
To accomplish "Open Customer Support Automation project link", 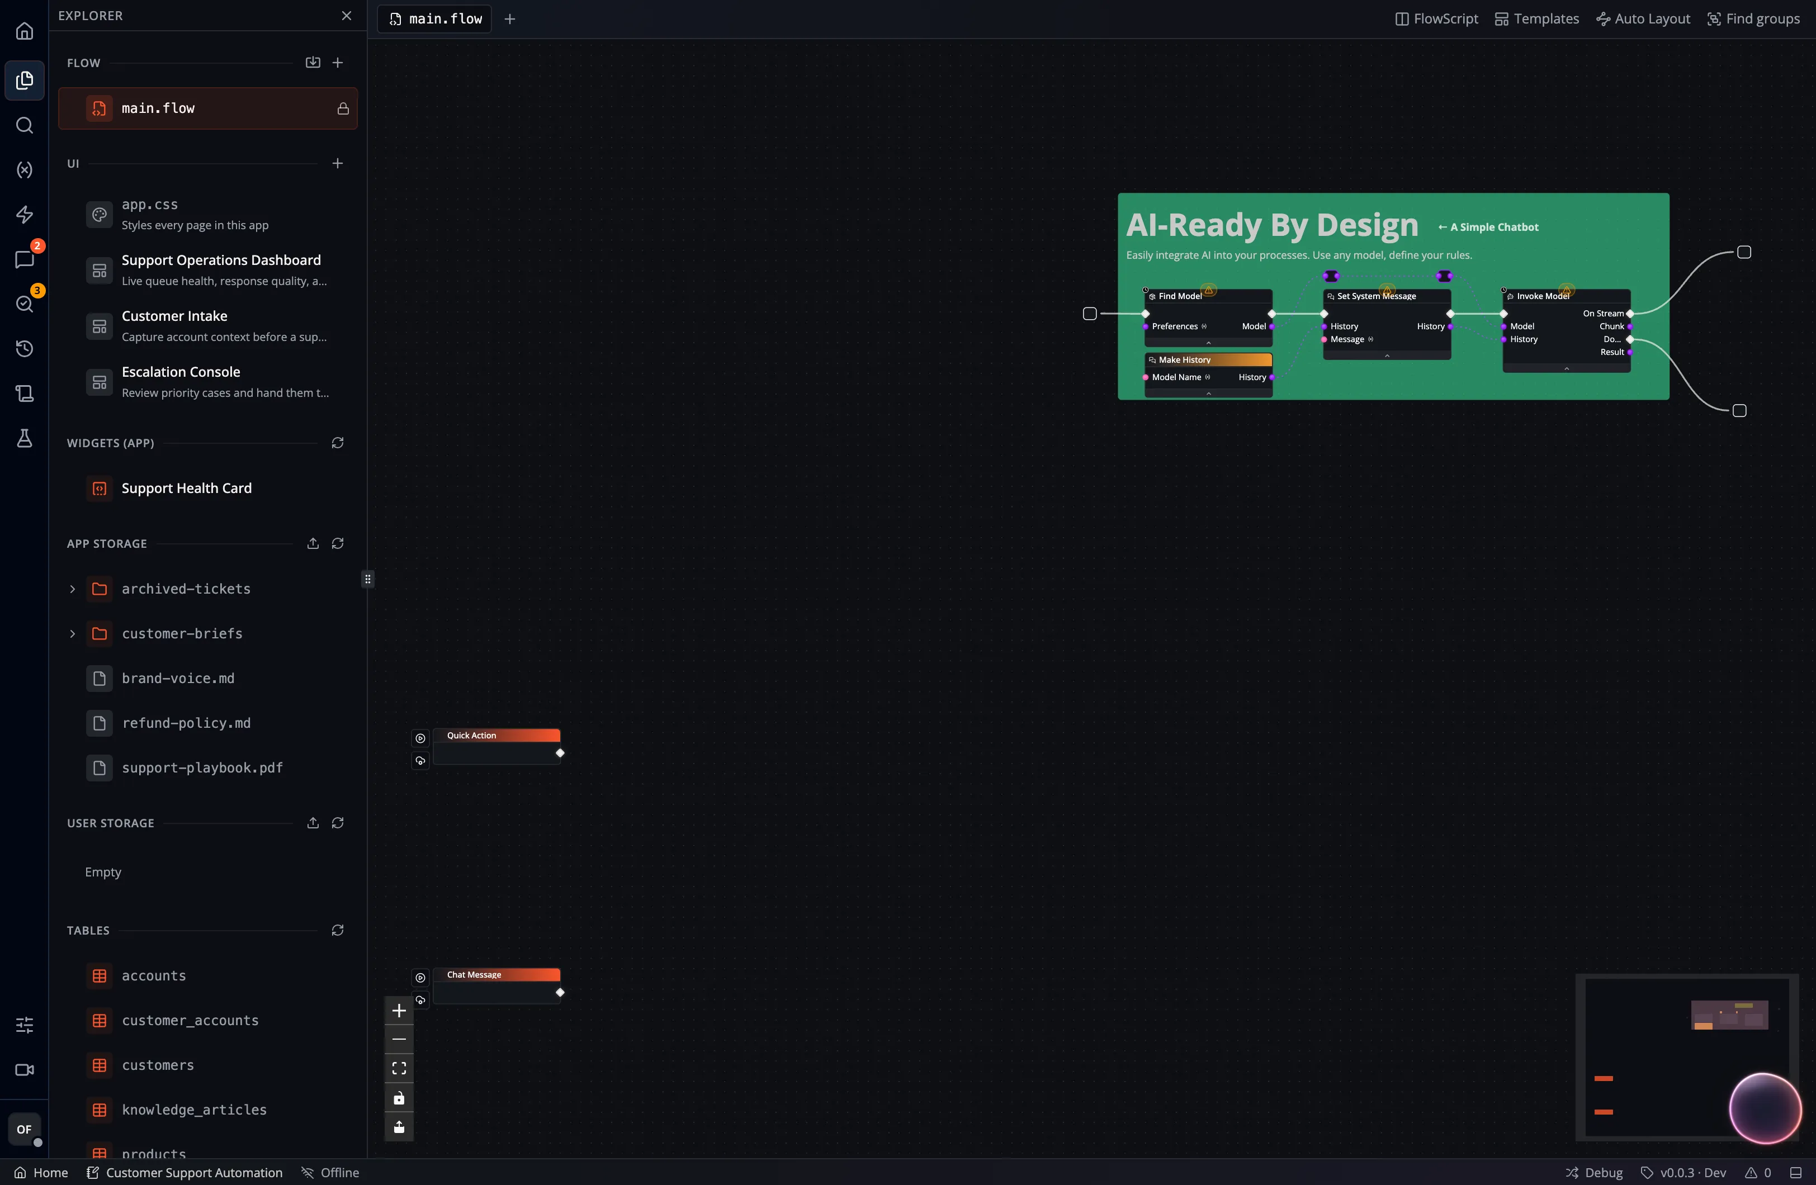I will click(x=184, y=1173).
